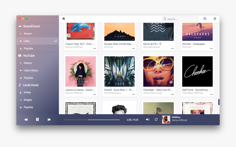Toggle the repeat icon in player bar
The height and width of the screenshot is (147, 236).
[x=156, y=120]
